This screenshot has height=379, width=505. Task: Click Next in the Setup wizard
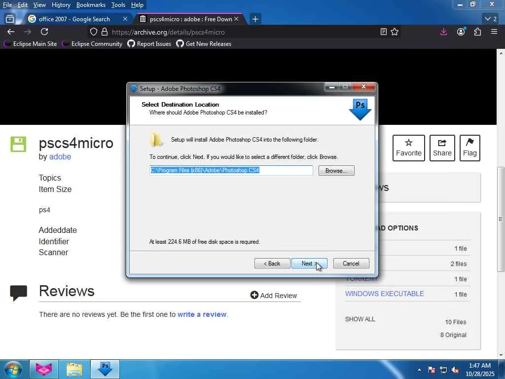click(x=309, y=264)
